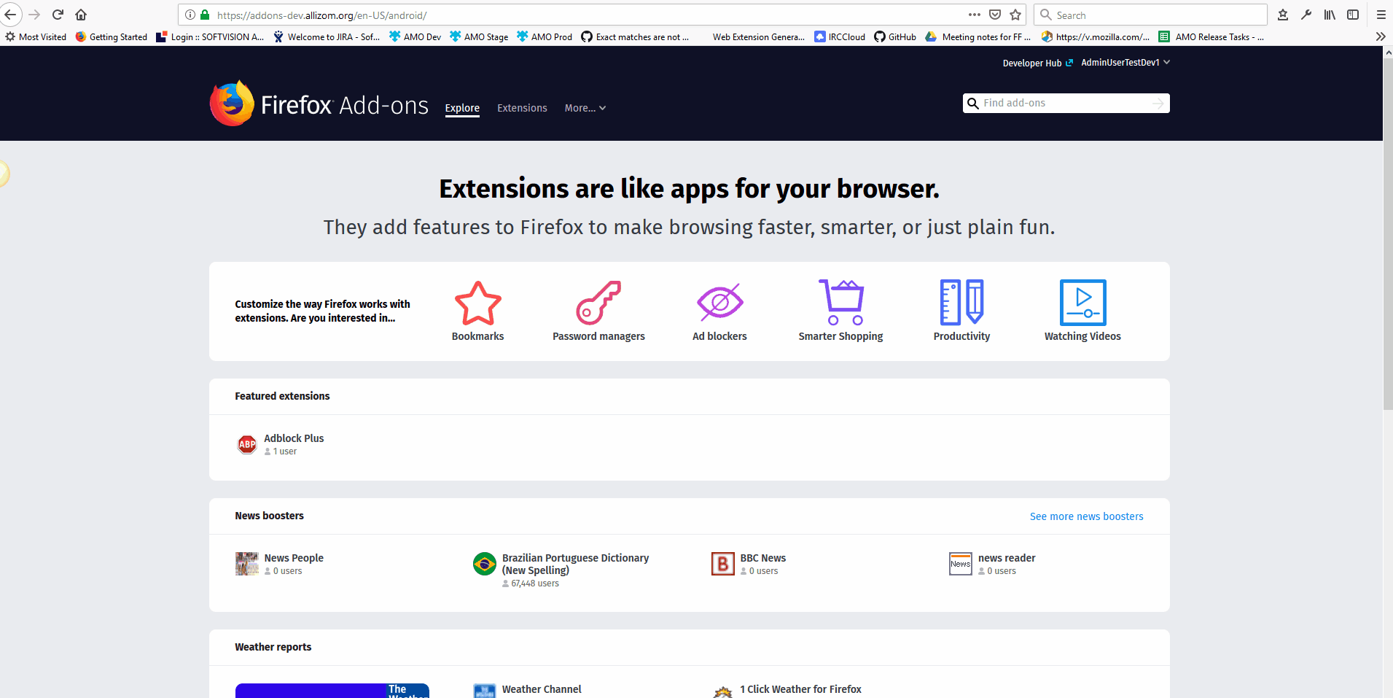Toggle the browser sidebar
Screen dimensions: 1393x698
click(1353, 15)
